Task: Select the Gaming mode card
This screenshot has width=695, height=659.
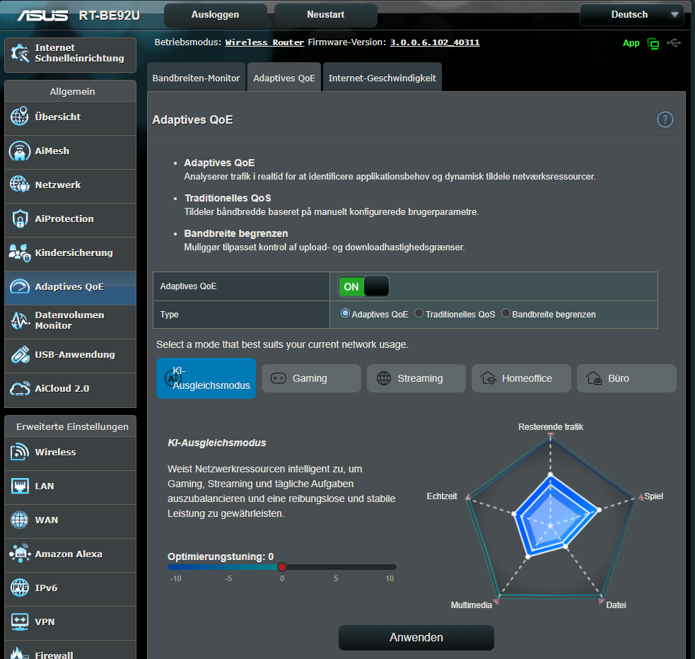Action: pos(311,378)
